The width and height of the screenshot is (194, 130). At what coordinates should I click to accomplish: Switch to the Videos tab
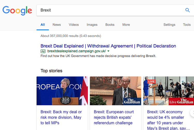click(x=74, y=25)
